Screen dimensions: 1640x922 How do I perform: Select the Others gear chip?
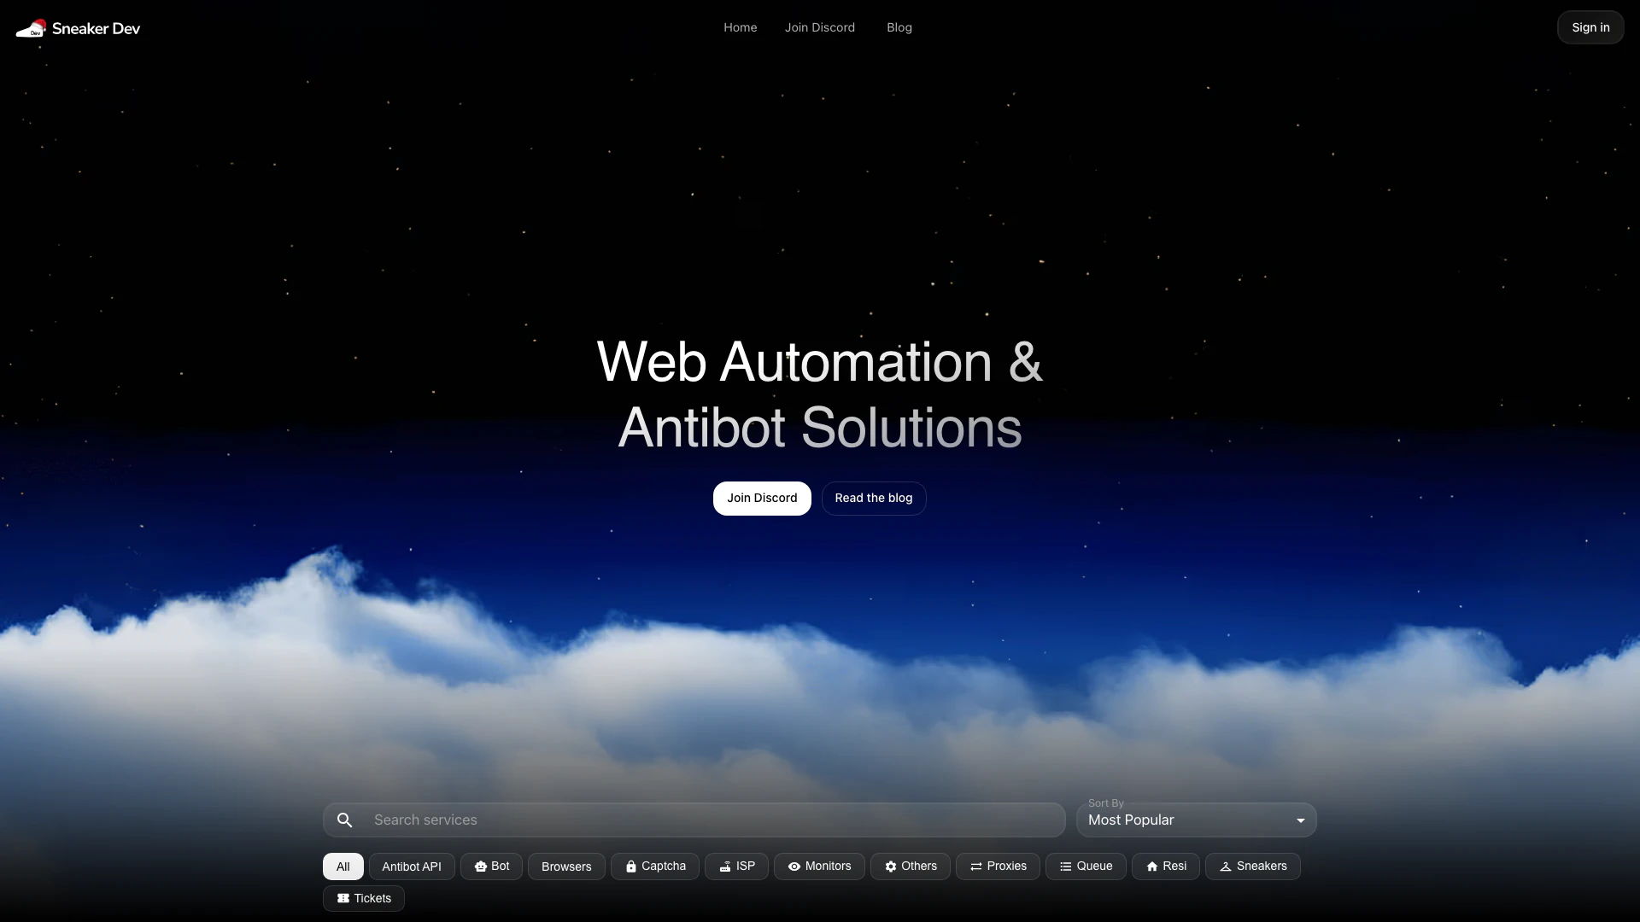pos(910,866)
